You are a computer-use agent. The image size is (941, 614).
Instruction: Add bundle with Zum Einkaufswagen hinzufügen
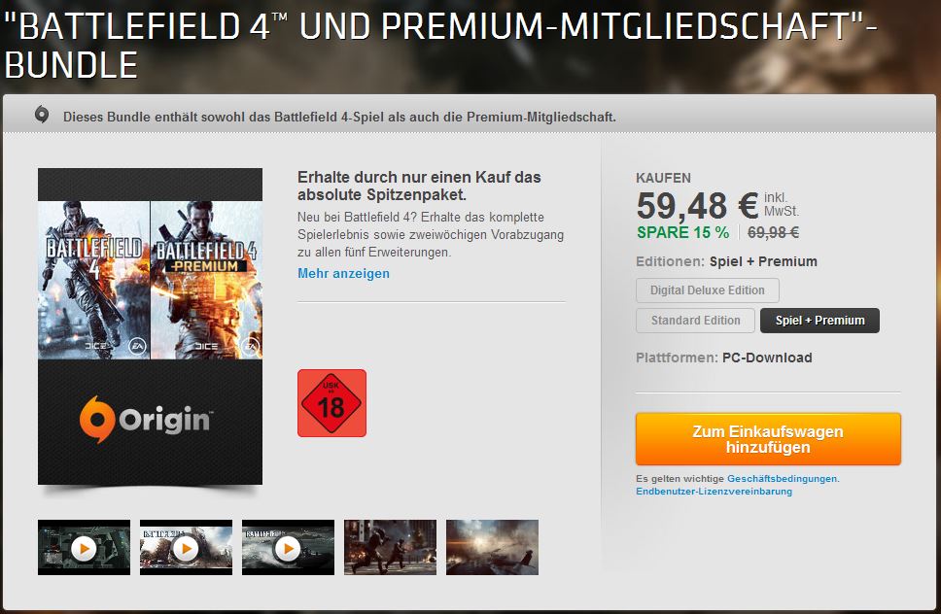768,439
